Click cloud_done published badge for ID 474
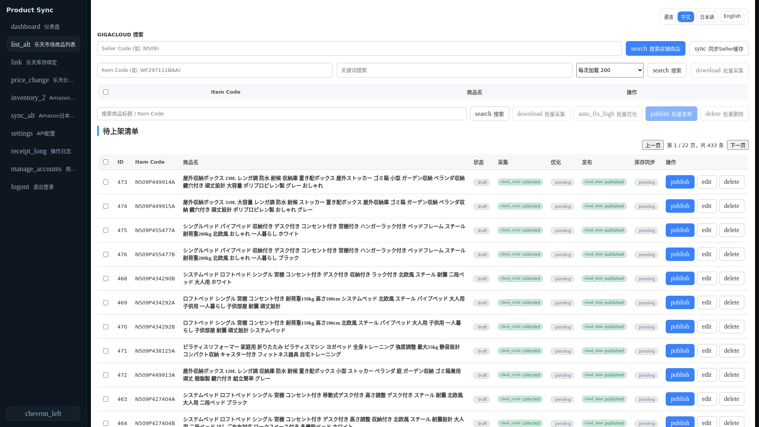 (604, 206)
